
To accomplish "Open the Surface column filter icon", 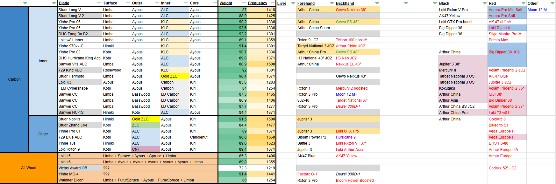I will tap(128, 3).
